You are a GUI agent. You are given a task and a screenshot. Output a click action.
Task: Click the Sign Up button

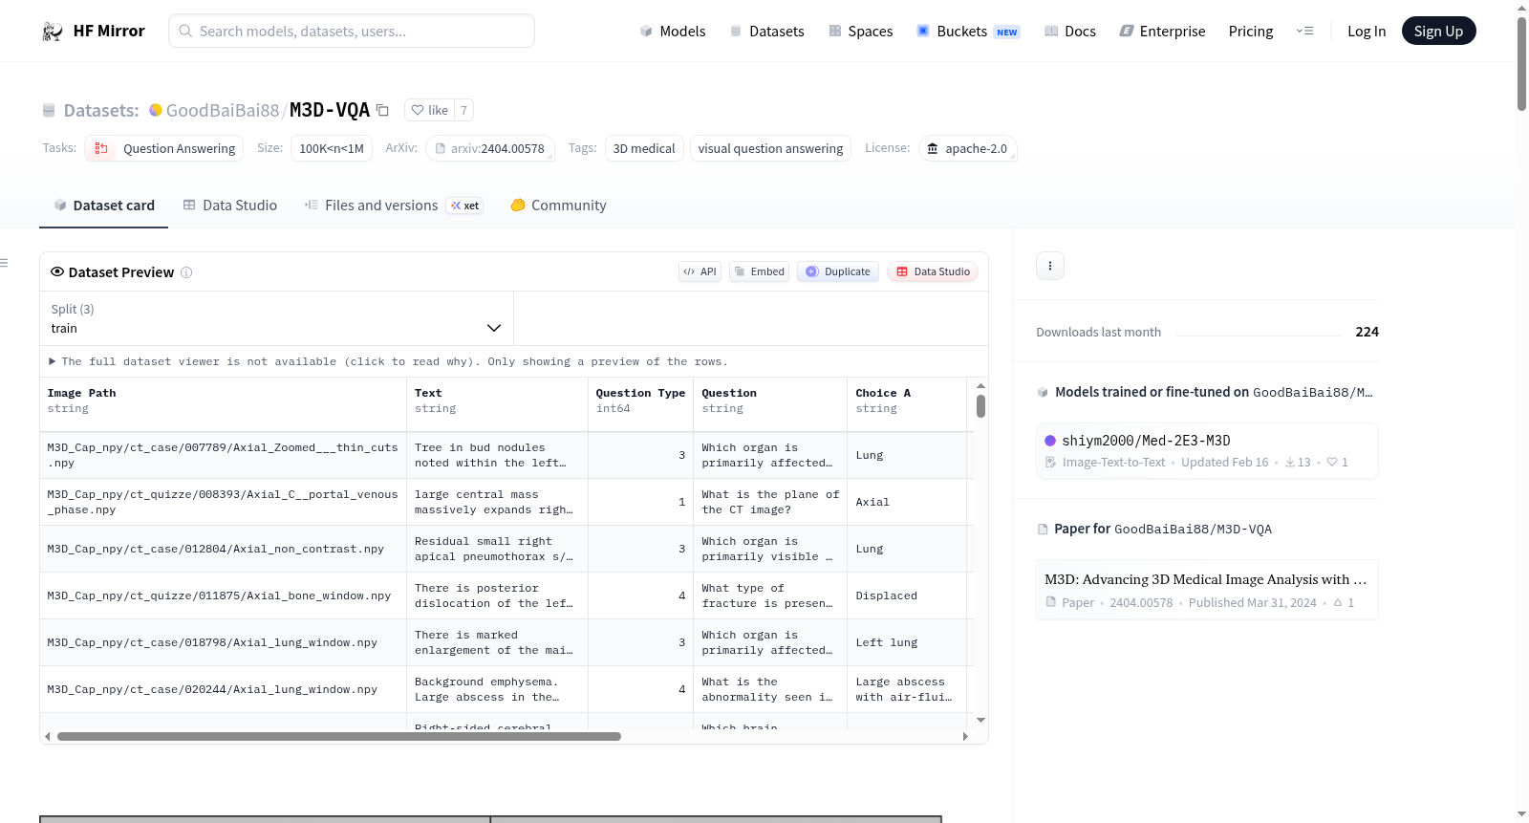pos(1438,32)
